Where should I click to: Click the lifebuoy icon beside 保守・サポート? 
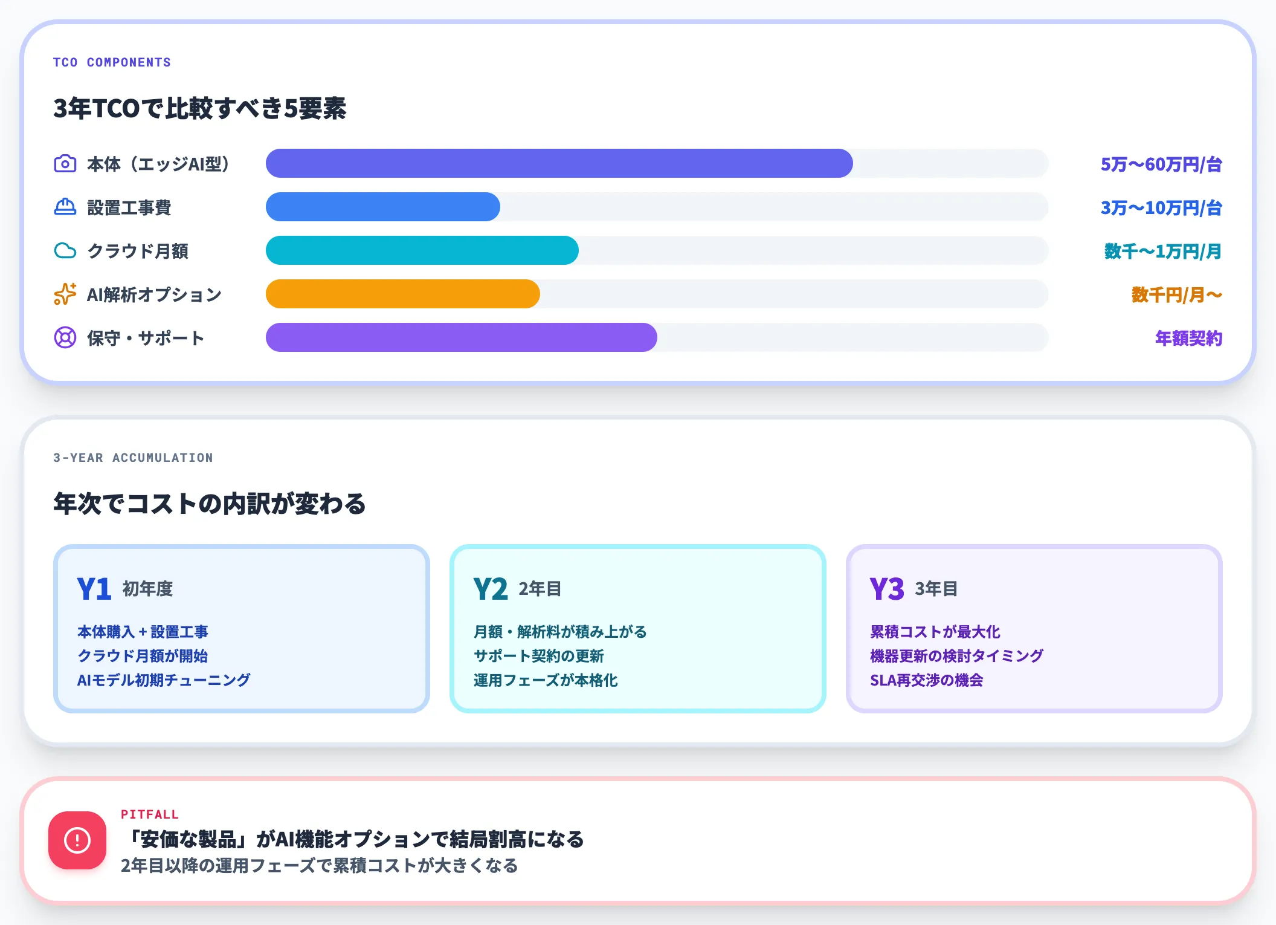[65, 338]
